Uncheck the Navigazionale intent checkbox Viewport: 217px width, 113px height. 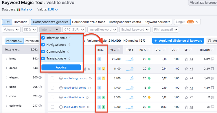coord(43,45)
